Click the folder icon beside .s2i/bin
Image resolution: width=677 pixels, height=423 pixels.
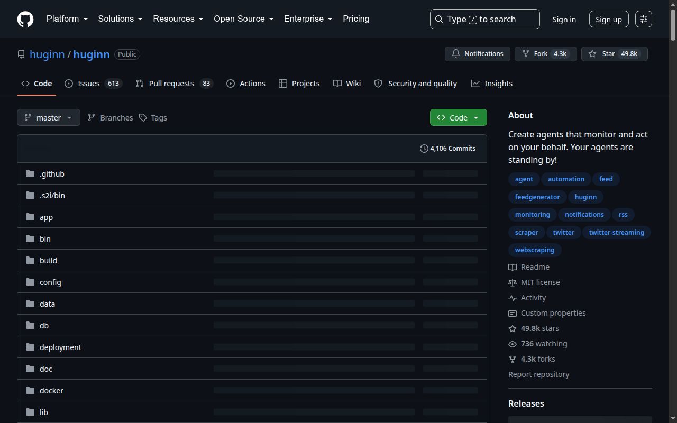click(30, 195)
